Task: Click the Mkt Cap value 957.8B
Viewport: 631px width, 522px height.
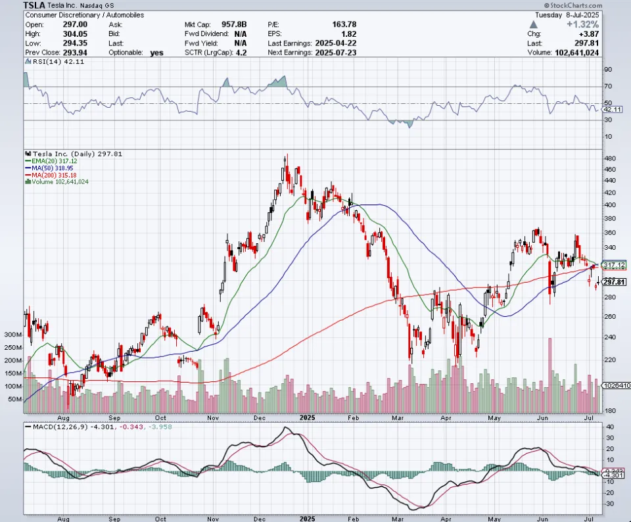Action: pos(234,24)
